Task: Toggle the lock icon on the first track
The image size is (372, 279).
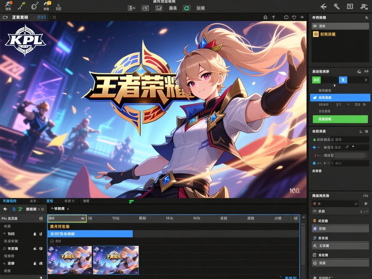Action: [x=35, y=233]
